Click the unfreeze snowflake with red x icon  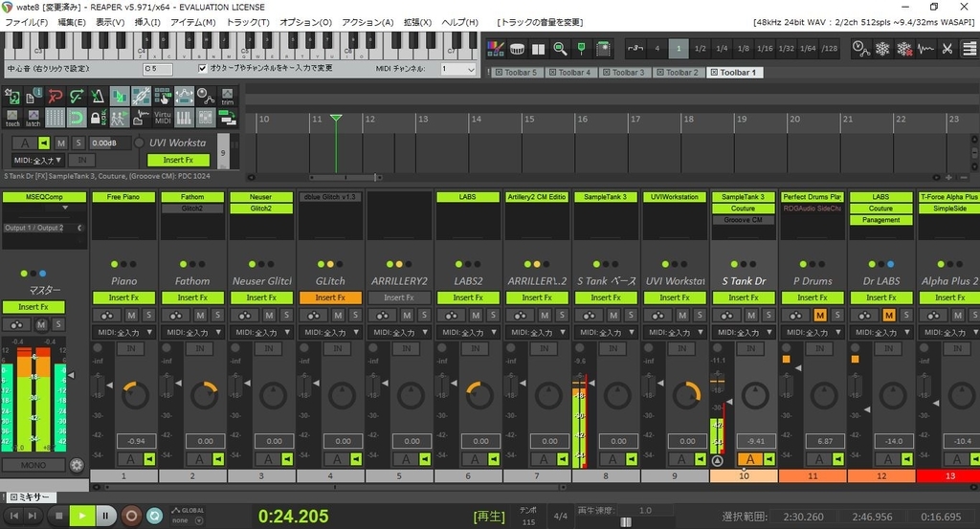pos(903,49)
